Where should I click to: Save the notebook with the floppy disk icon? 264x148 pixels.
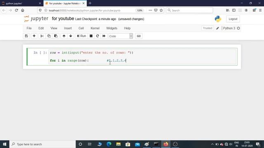pyautogui.click(x=26, y=36)
